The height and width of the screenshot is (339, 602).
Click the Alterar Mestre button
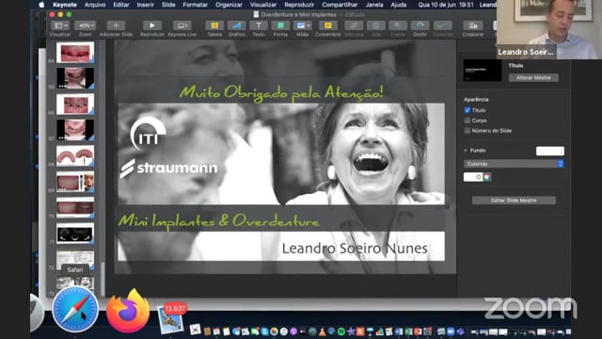pos(533,77)
